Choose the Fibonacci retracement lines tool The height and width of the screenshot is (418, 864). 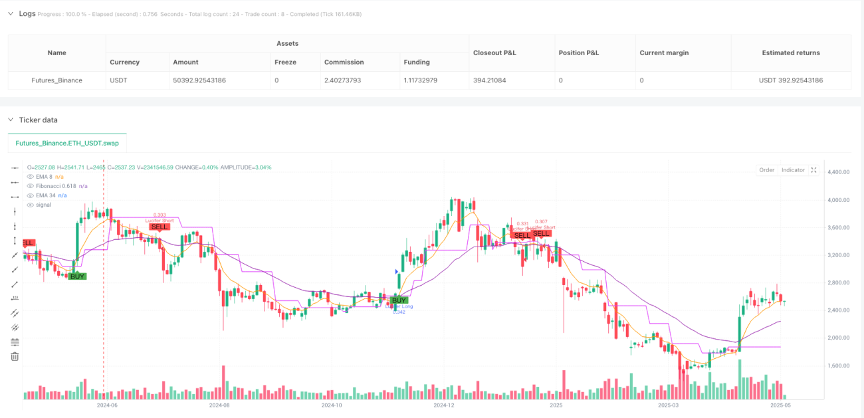click(x=15, y=342)
